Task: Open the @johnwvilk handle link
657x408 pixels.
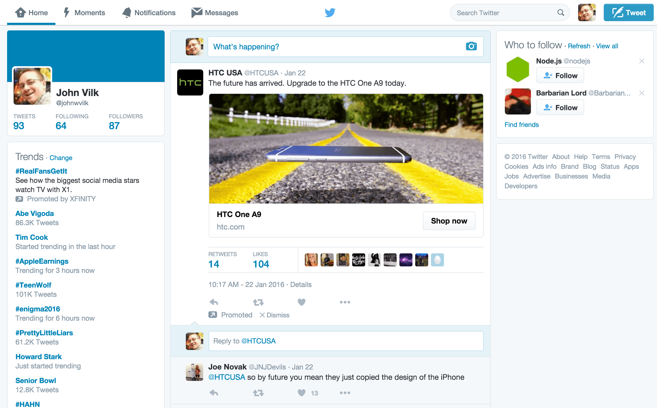Action: coord(72,103)
